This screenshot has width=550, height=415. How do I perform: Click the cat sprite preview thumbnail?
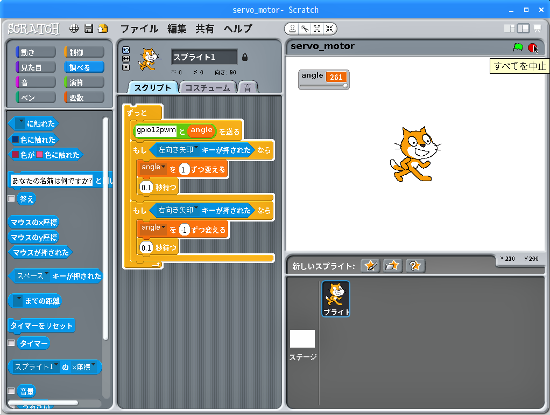pyautogui.click(x=149, y=59)
